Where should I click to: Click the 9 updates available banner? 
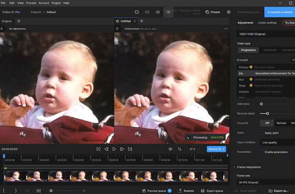point(279,12)
